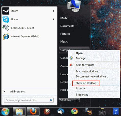Click the Internet Explorer (64-bit) icon
Screen dimensions: 121x116
point(6,36)
